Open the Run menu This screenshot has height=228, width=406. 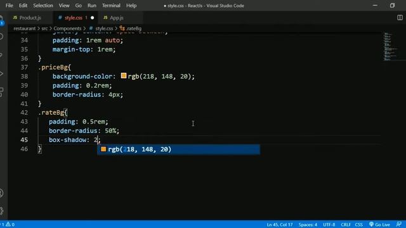click(91, 6)
